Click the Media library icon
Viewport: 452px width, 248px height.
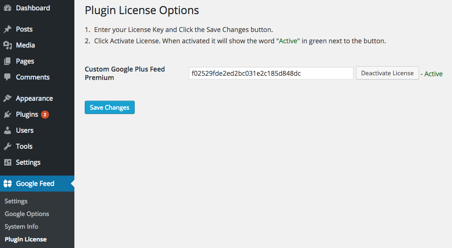pos(8,45)
